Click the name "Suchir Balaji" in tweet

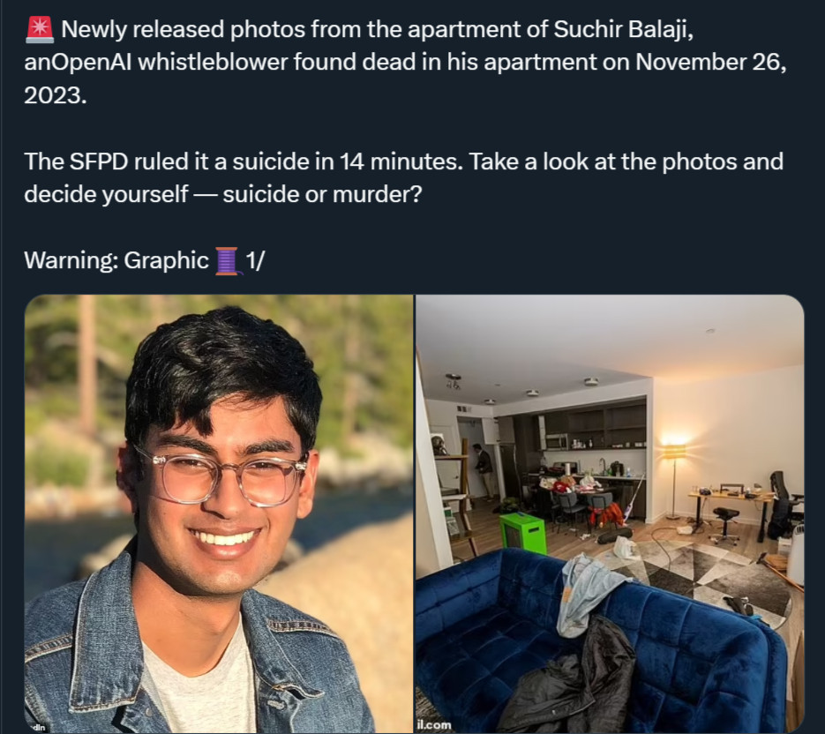pyautogui.click(x=623, y=29)
